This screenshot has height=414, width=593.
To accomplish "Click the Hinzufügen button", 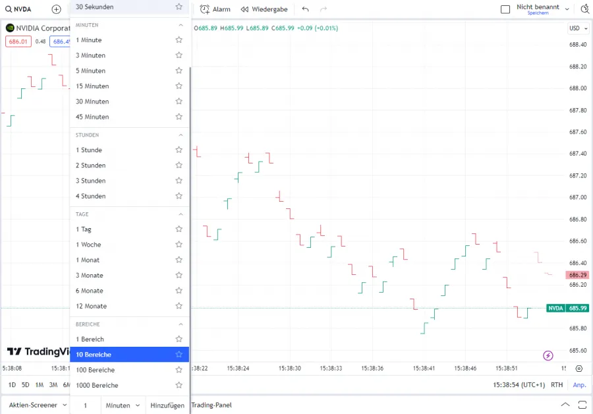I will [167, 405].
